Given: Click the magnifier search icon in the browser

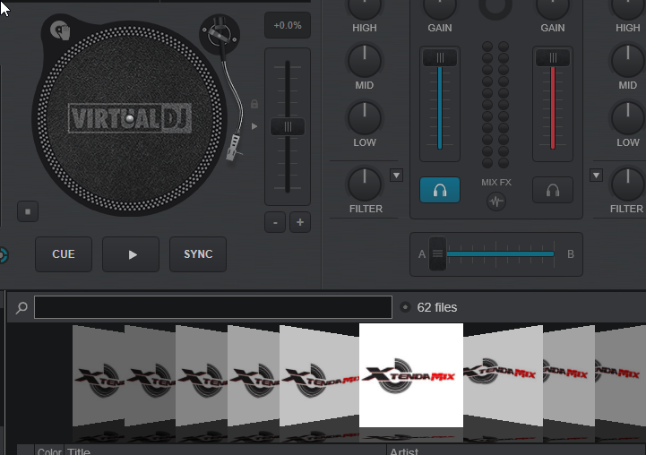Looking at the screenshot, I should pyautogui.click(x=22, y=308).
